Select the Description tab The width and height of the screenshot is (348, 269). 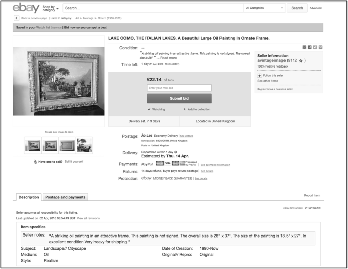tap(28, 197)
